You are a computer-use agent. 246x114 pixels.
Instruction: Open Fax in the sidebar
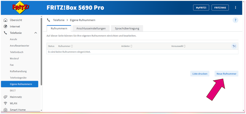[12, 65]
